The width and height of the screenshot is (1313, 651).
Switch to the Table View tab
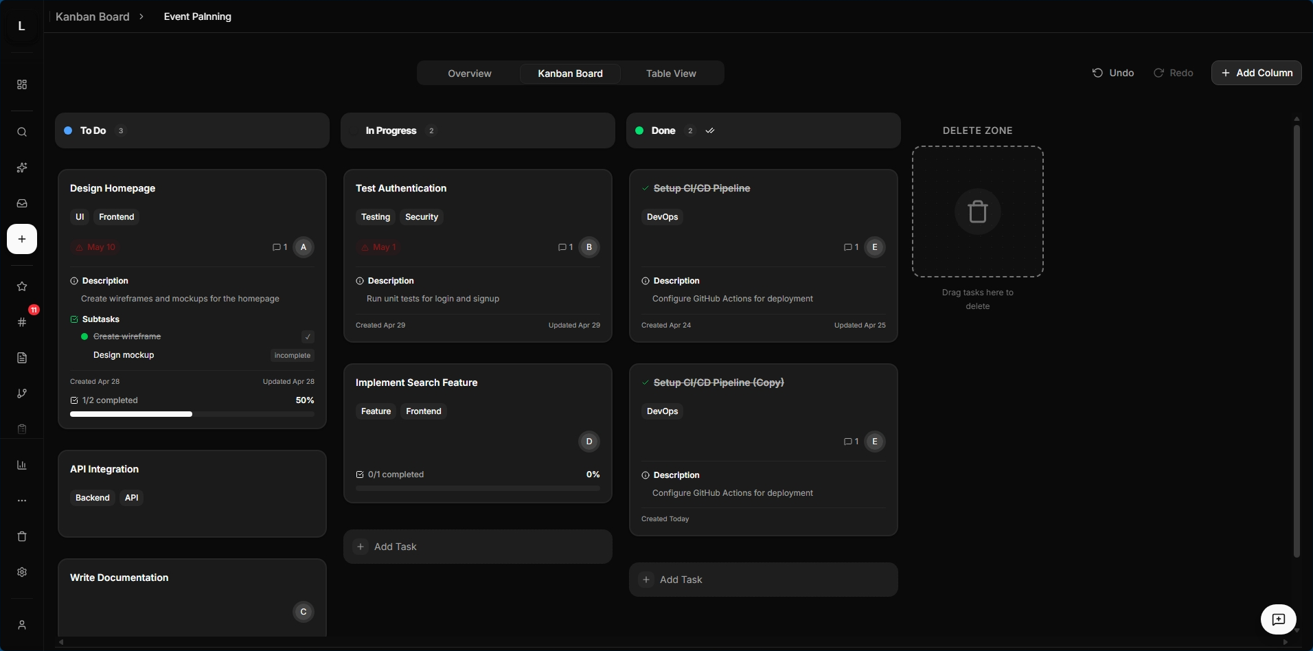670,73
